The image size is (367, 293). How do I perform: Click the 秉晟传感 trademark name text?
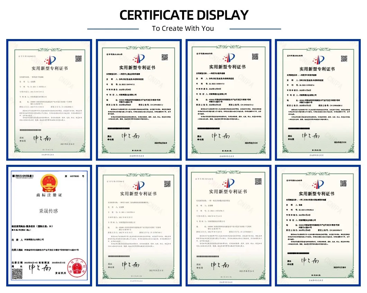click(48, 210)
